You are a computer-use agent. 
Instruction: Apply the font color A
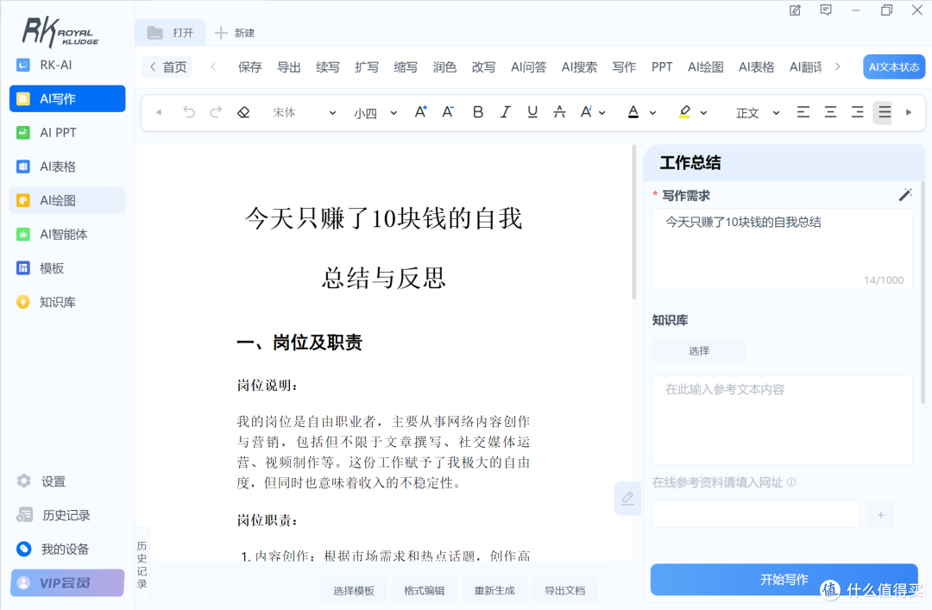pyautogui.click(x=633, y=112)
